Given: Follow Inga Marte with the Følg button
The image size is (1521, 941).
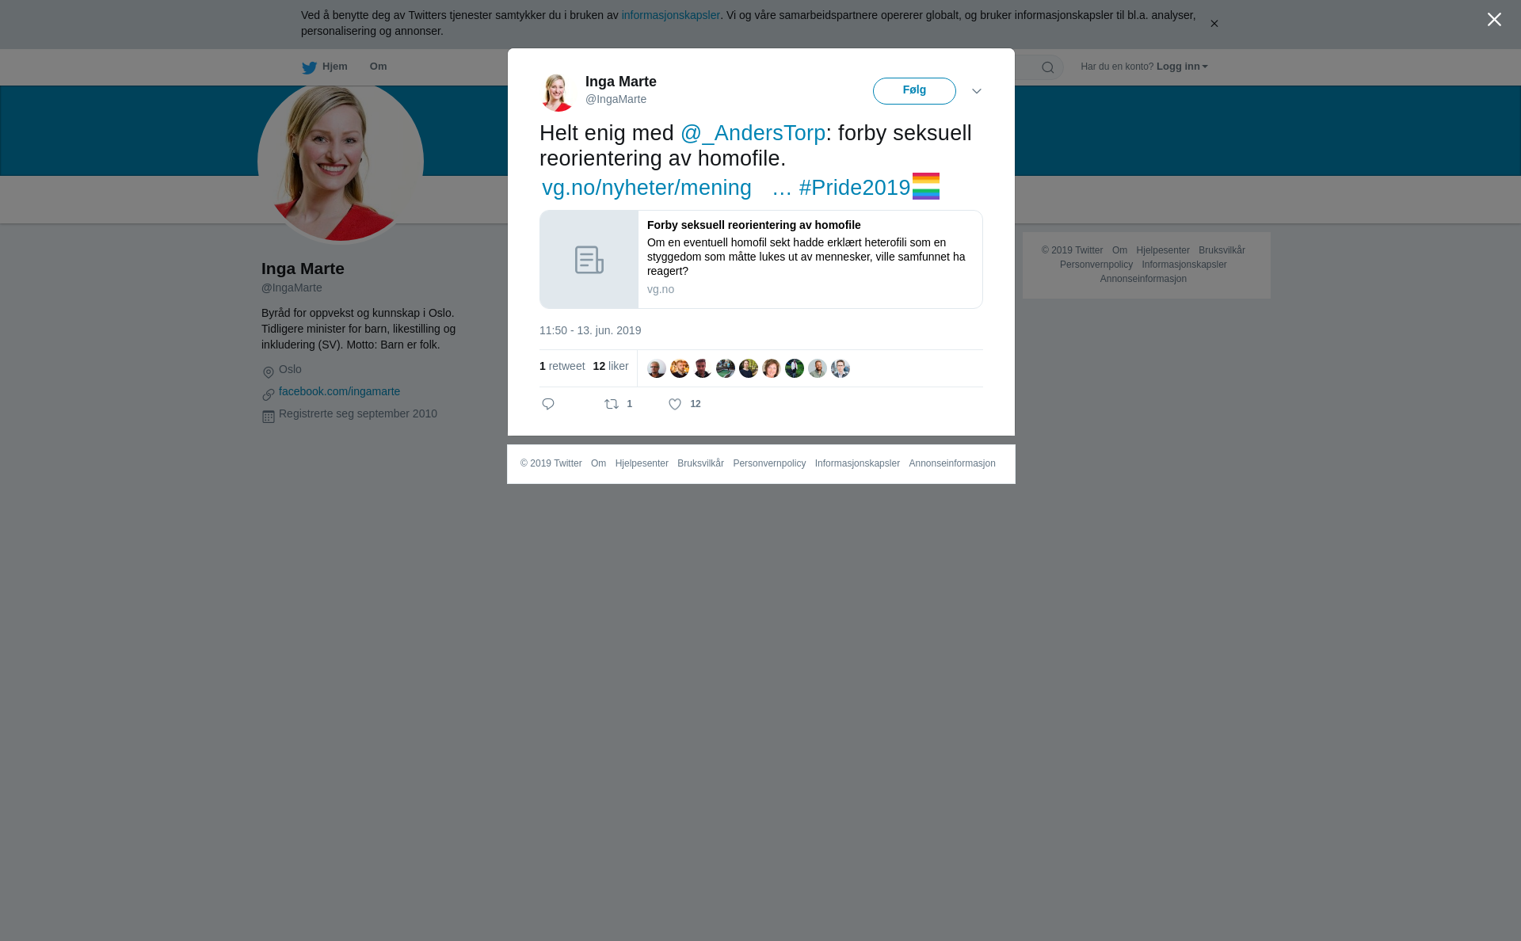Looking at the screenshot, I should [914, 91].
